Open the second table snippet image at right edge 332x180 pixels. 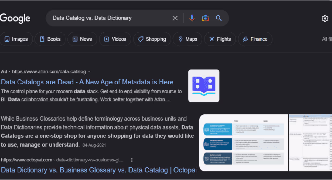pos(310,143)
